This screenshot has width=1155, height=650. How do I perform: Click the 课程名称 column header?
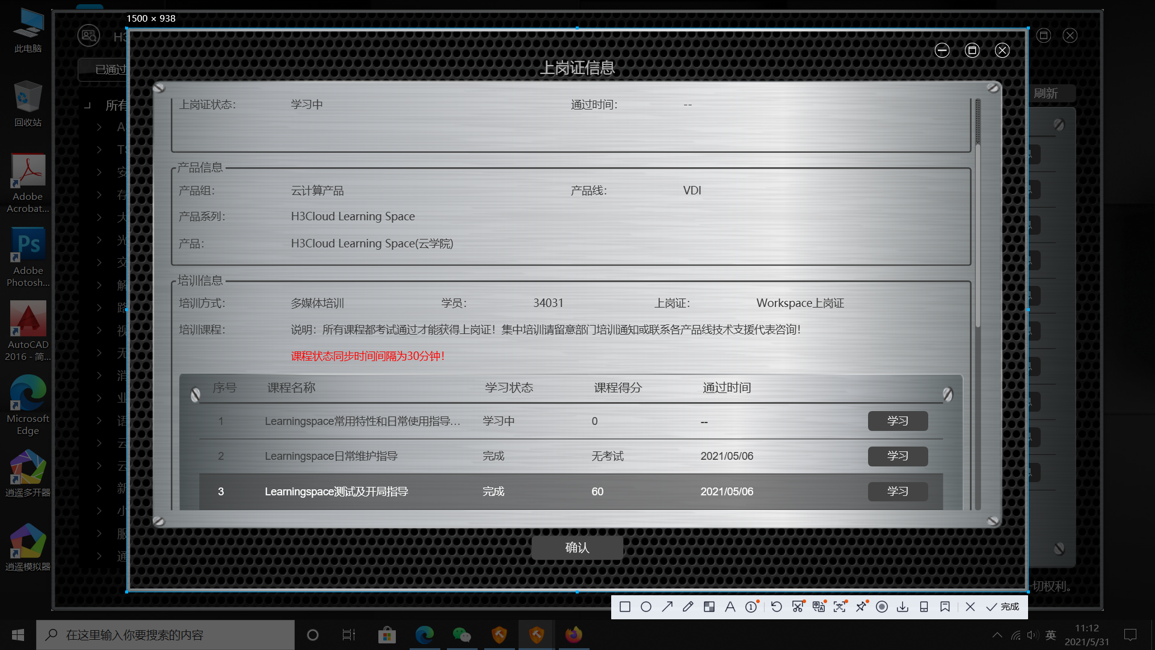tap(291, 388)
